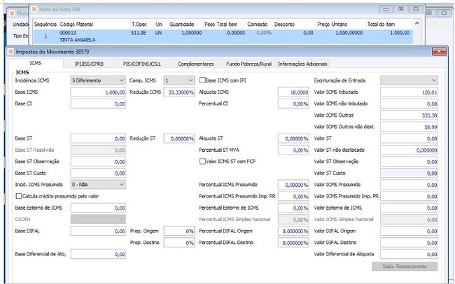Click Percentual ICMS Presumido Imp. PR field
This screenshot has height=284, width=455.
pos(293,197)
